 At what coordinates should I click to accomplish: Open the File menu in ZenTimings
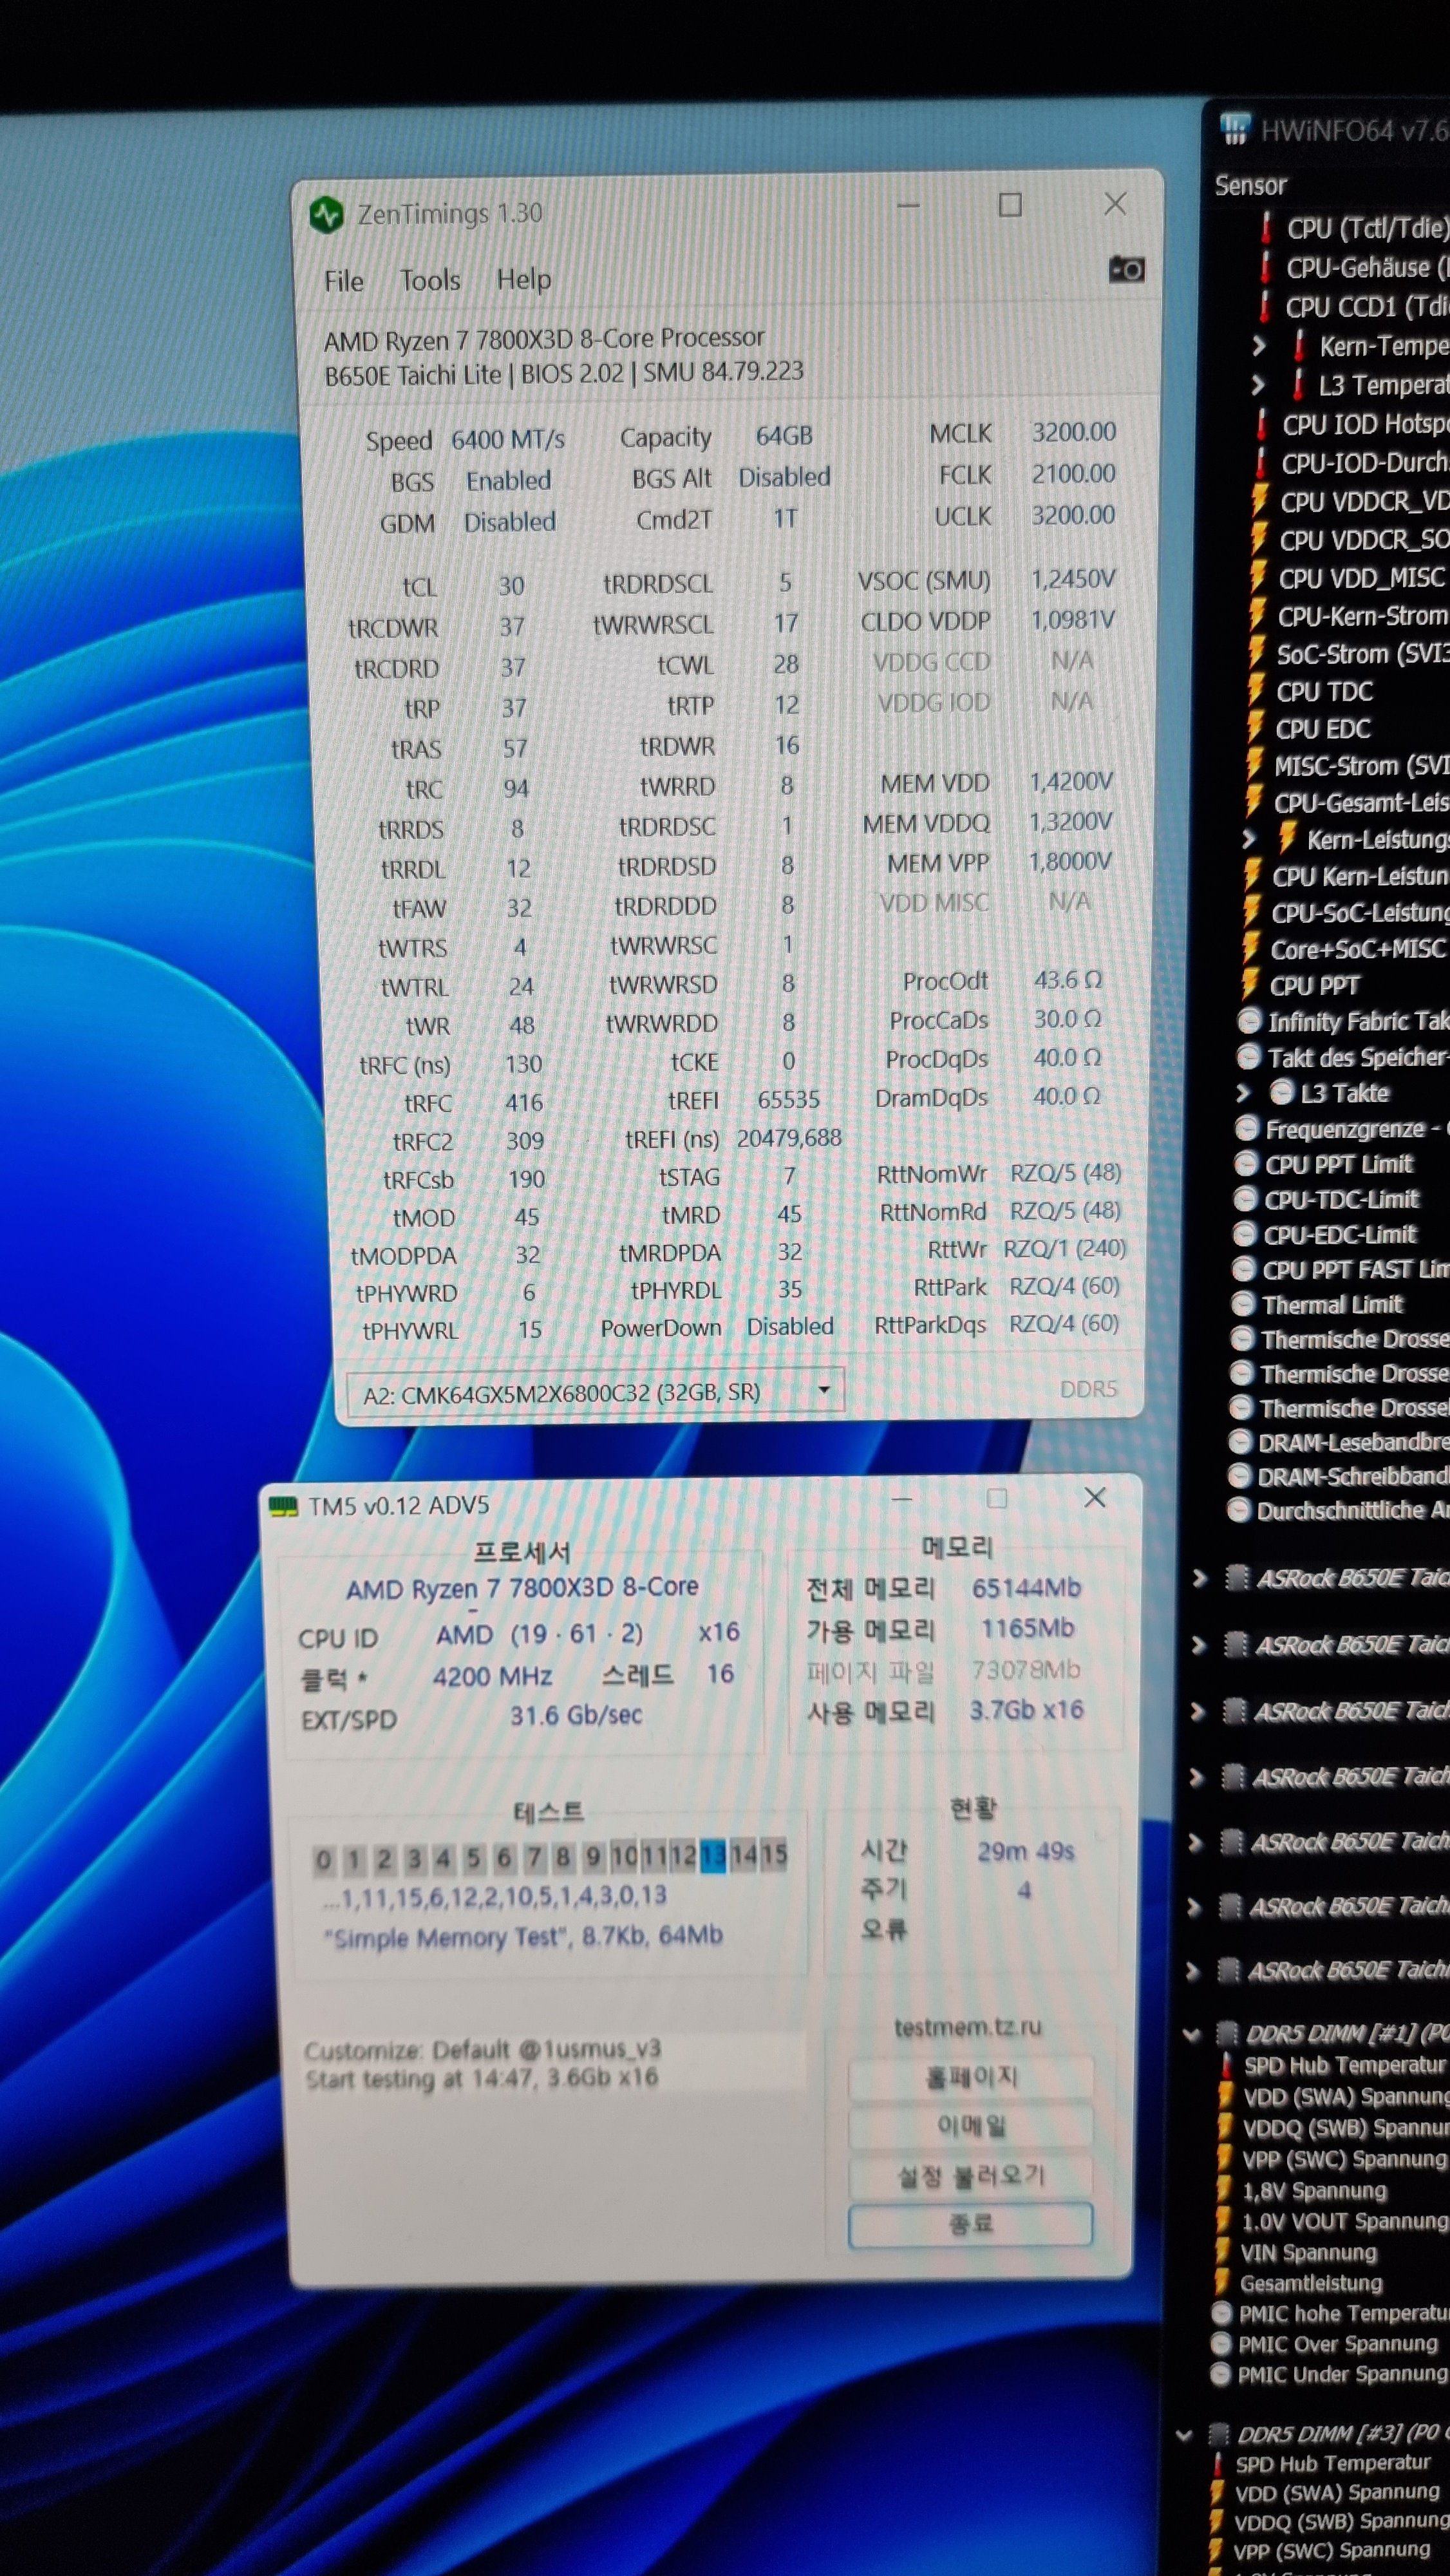click(x=343, y=281)
